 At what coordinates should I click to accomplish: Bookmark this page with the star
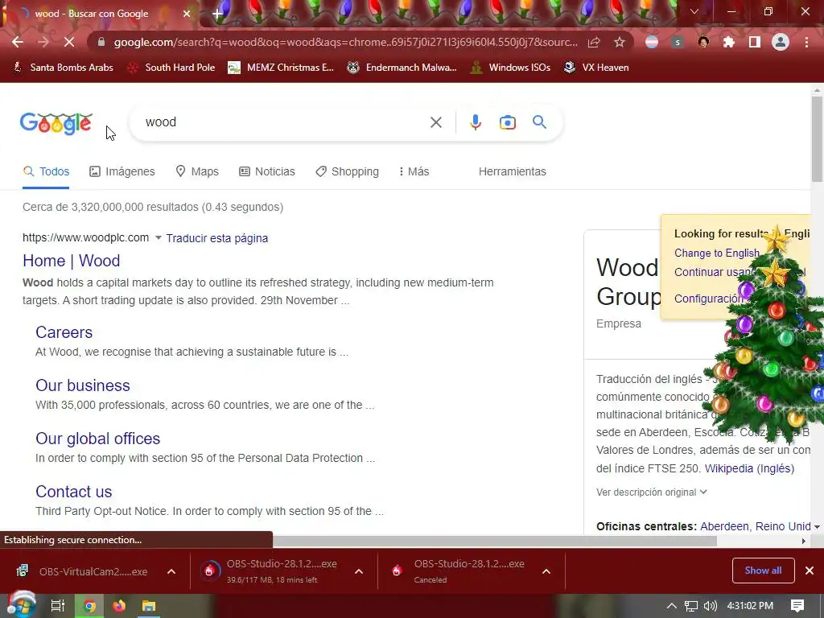620,42
